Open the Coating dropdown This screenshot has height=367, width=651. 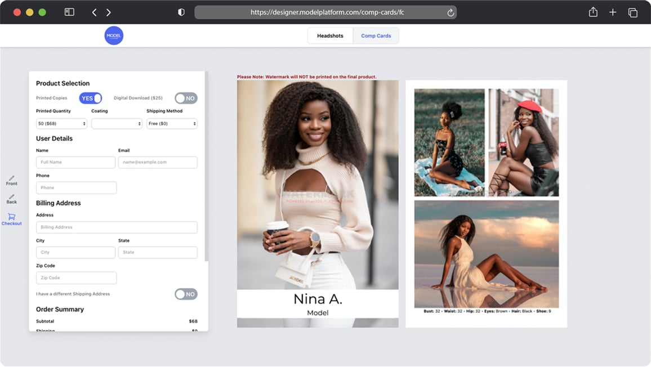click(117, 124)
